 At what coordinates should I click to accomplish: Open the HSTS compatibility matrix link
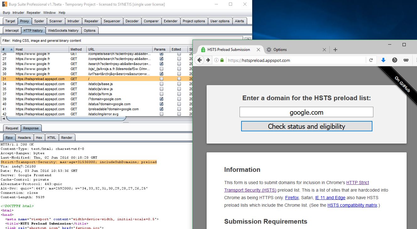(353, 205)
